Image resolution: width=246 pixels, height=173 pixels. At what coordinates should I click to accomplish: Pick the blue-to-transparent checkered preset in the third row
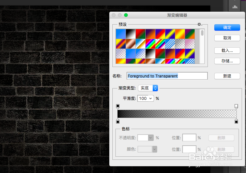(x=141, y=53)
